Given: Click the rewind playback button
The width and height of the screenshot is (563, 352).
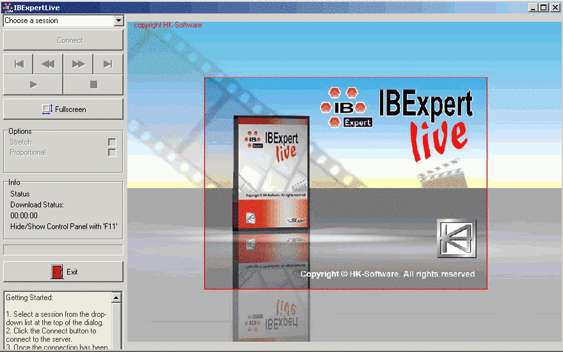Looking at the screenshot, I should [x=48, y=64].
